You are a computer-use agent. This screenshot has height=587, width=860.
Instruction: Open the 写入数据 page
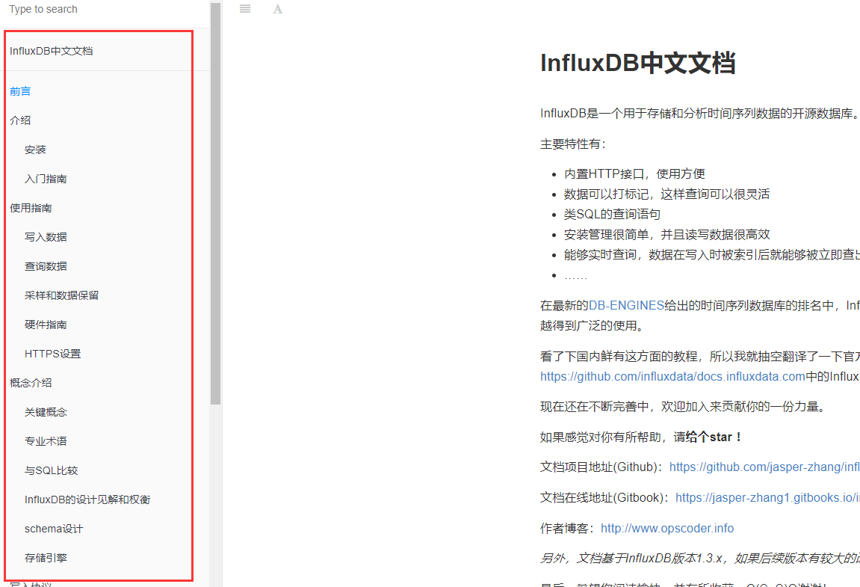[x=46, y=236]
